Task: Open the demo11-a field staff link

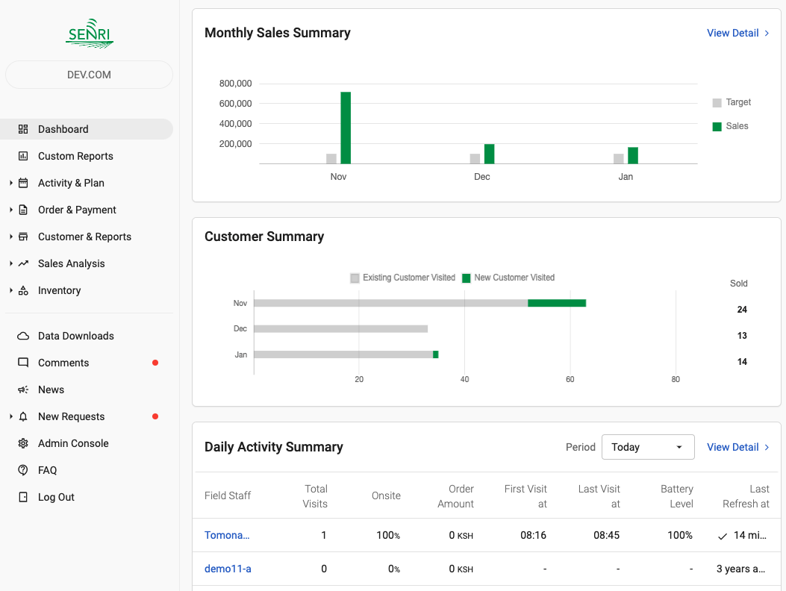Action: click(228, 569)
